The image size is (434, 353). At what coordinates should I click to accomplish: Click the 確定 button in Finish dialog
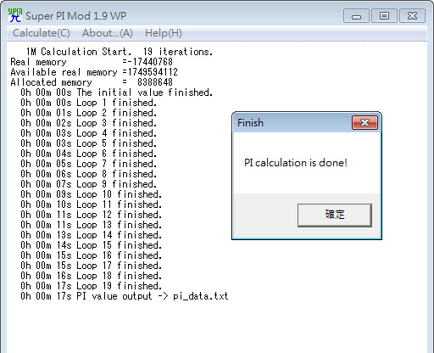pos(335,215)
